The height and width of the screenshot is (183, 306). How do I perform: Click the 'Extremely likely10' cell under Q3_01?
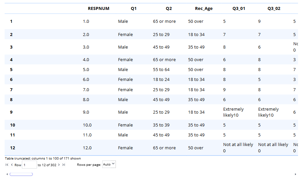tap(233, 112)
